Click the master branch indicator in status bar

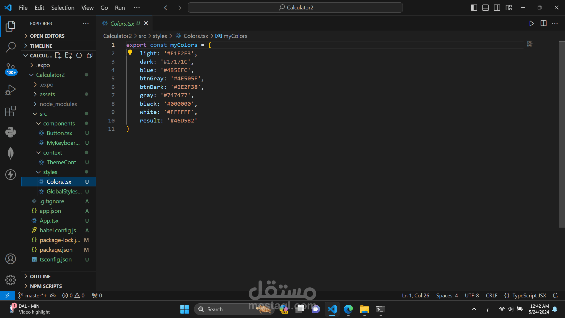pos(32,295)
